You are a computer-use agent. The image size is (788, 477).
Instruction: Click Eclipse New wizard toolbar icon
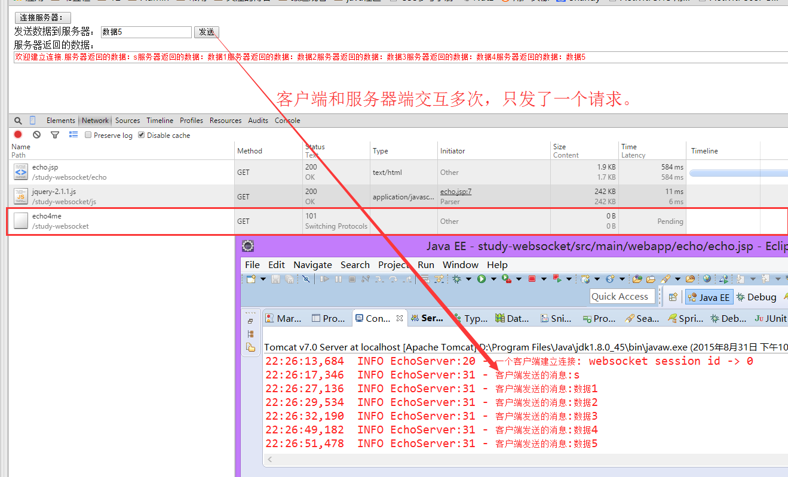[251, 279]
